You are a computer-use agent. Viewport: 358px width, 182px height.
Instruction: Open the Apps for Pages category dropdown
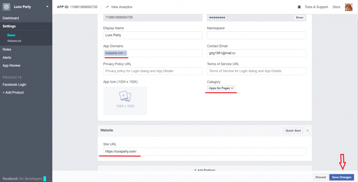coord(221,88)
